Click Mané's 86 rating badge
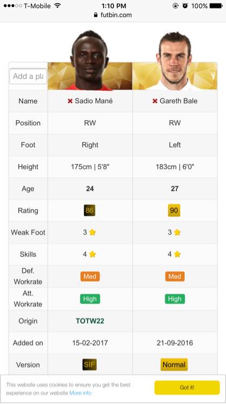The height and width of the screenshot is (404, 226). click(x=89, y=211)
